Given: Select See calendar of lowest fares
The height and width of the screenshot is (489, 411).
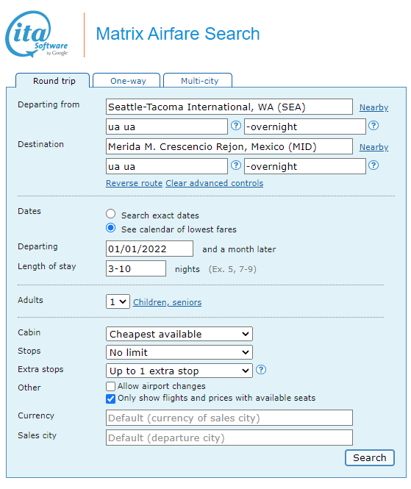Looking at the screenshot, I should point(110,228).
